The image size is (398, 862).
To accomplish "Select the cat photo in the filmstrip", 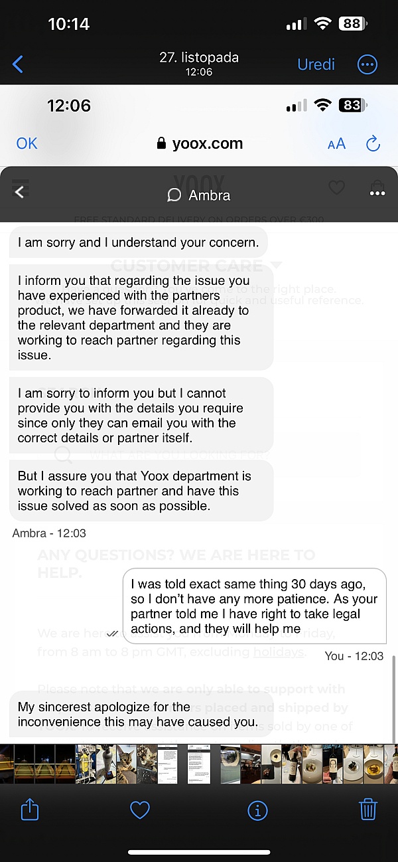I will tap(126, 764).
